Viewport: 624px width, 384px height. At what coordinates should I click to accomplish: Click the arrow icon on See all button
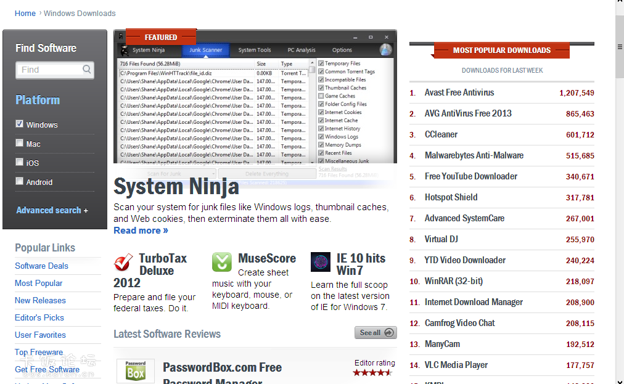point(389,333)
